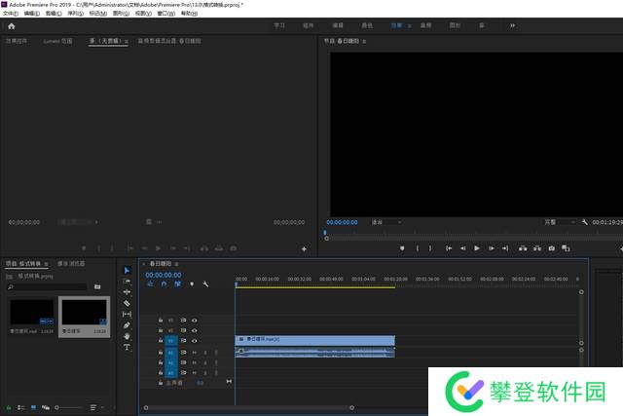
Task: Select the Selection arrow tool
Action: pyautogui.click(x=127, y=271)
